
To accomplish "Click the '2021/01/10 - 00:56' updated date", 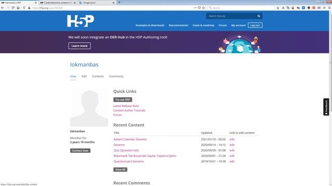I will tap(213, 139).
